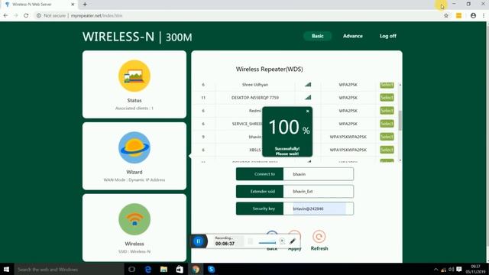Select the Redmi network row button
Screen dimensions: 489x275
point(387,111)
